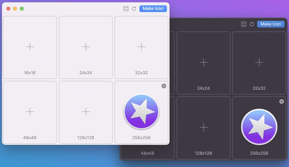Click the 32x32 label in dark window
The width and height of the screenshot is (289, 167).
point(259,88)
